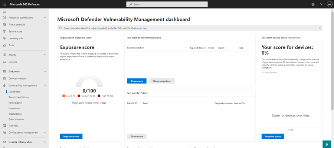334x148 pixels.
Task: Click into the Search field
Action: pyautogui.click(x=167, y=4)
